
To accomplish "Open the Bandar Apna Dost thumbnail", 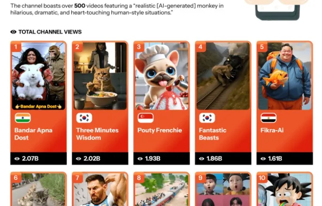I will coord(38,76).
